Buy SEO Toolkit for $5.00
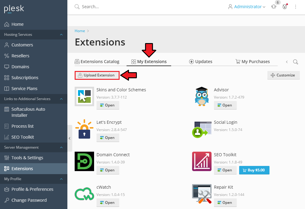Image resolution: width=305 pixels, height=209 pixels. pos(254,170)
